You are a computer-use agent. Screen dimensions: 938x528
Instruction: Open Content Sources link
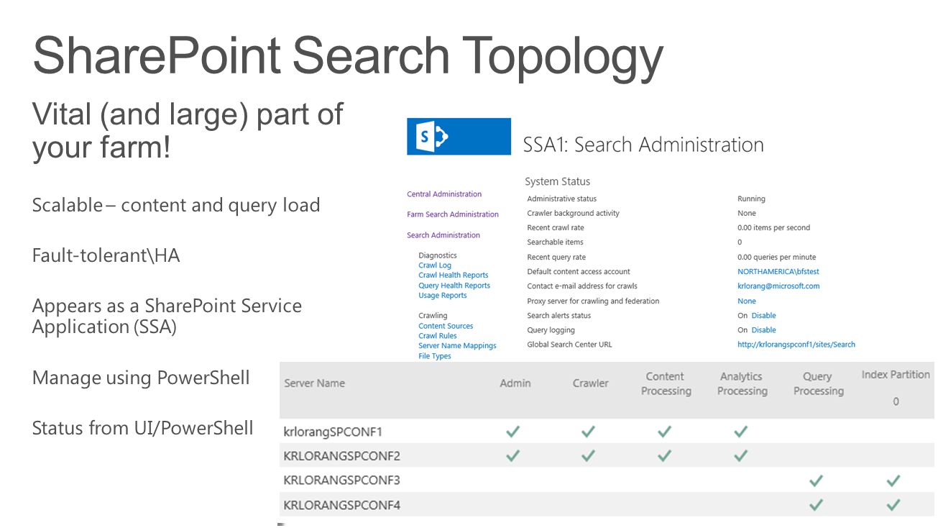(446, 327)
